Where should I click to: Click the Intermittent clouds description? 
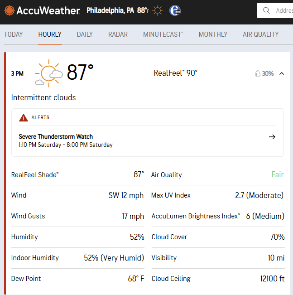coord(43,97)
